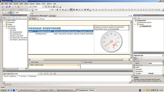Click the Clear All output icon

[51, 74]
